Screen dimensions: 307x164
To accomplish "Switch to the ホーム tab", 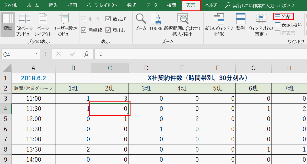I will coord(33,5).
